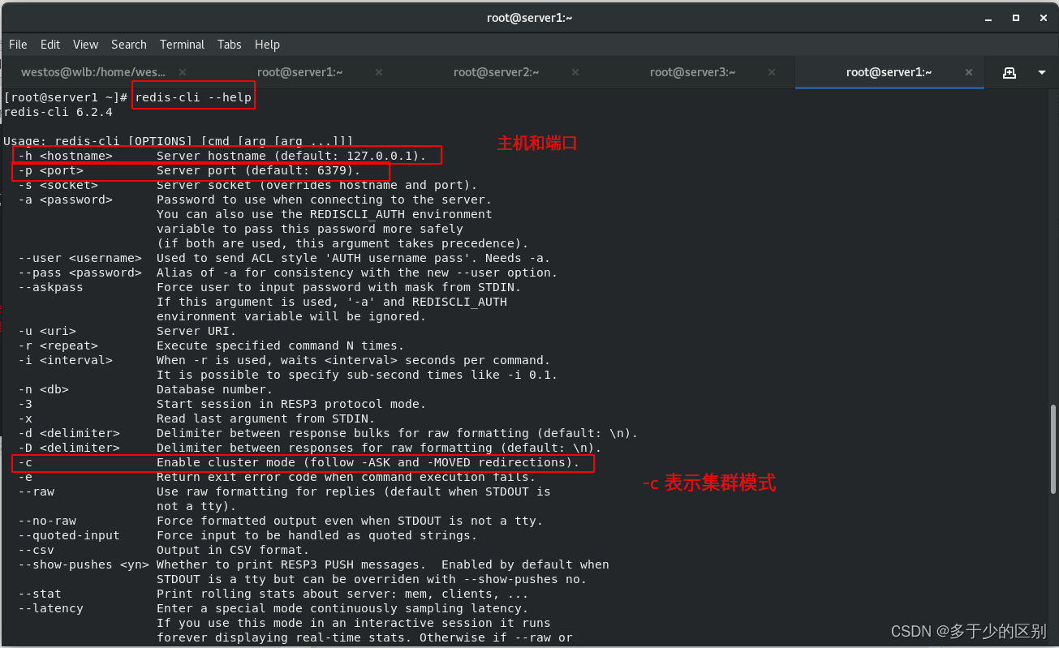Open the Tabs menu
The width and height of the screenshot is (1059, 648).
(x=230, y=45)
